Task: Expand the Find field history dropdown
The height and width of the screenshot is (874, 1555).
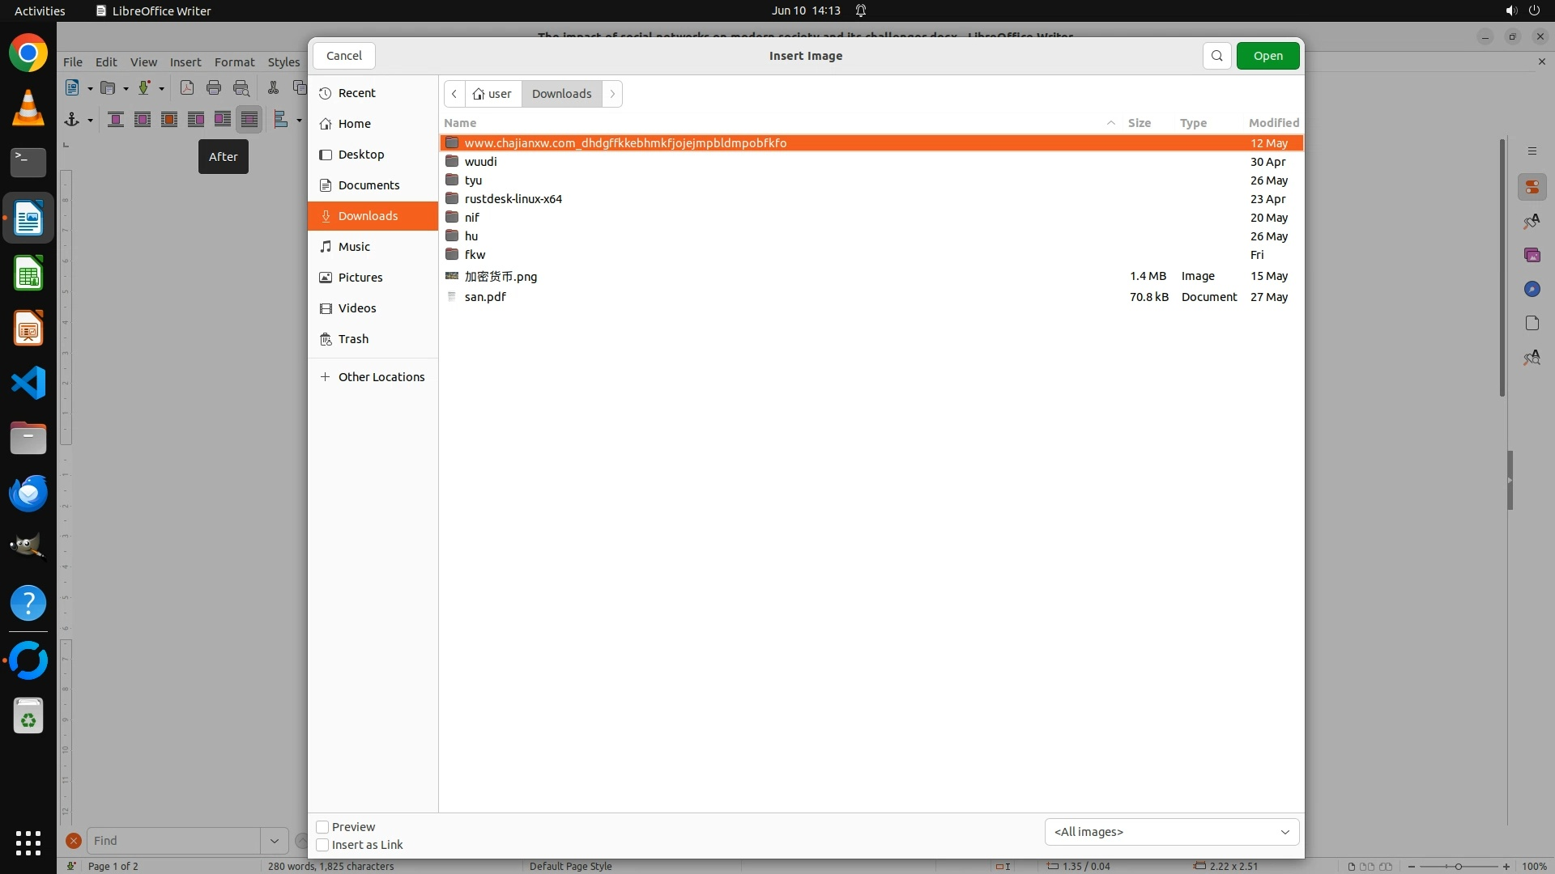Action: point(275,841)
